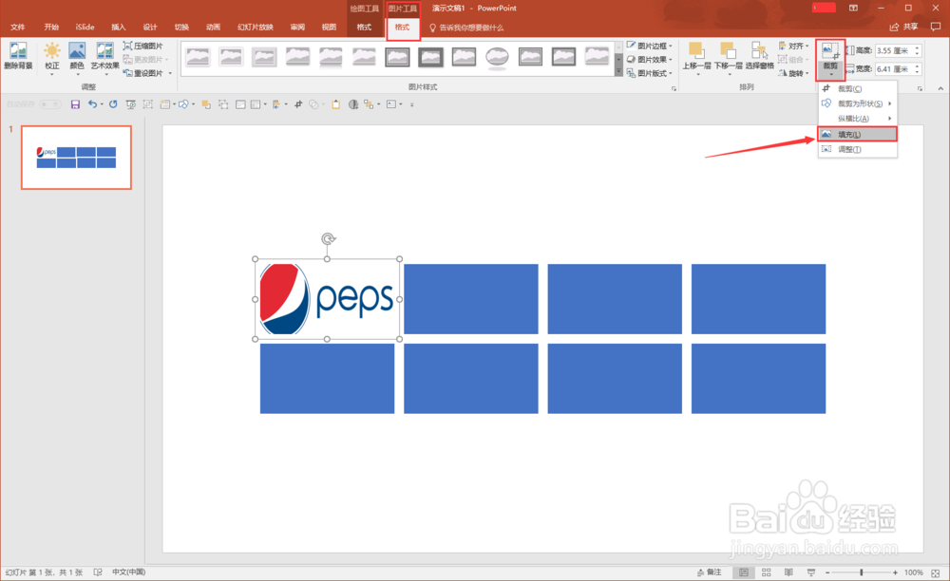This screenshot has height=581, width=950.
Task: Select the oval picture style thumbnail
Action: 497,57
